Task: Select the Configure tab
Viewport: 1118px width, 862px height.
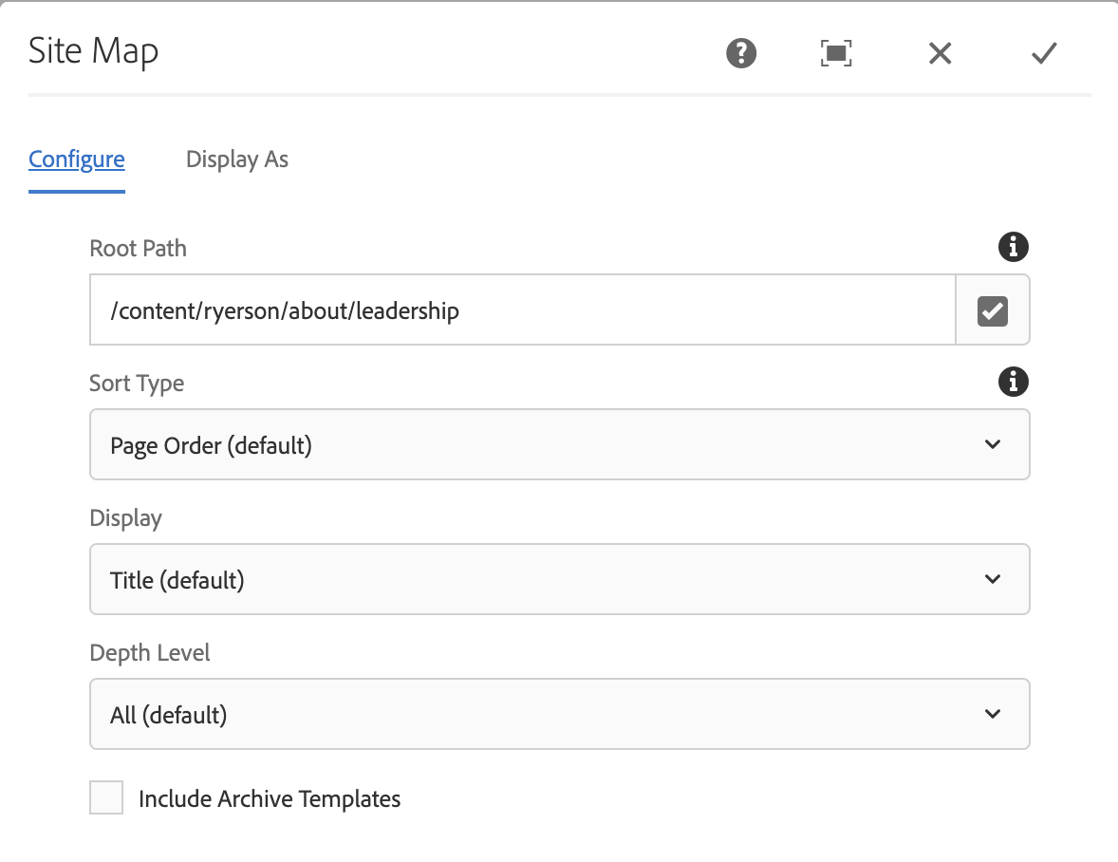Action: click(77, 159)
